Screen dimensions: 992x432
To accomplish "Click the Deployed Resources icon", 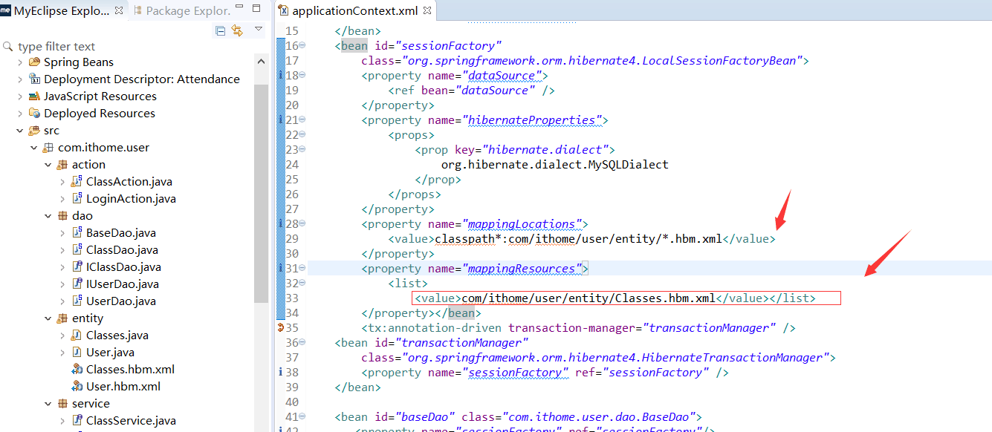I will coord(33,114).
